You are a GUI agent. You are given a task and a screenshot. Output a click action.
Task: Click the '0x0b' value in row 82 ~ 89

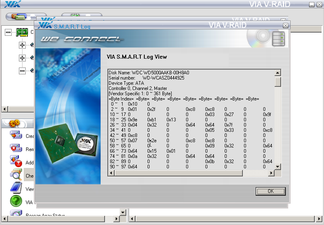pos(209,162)
